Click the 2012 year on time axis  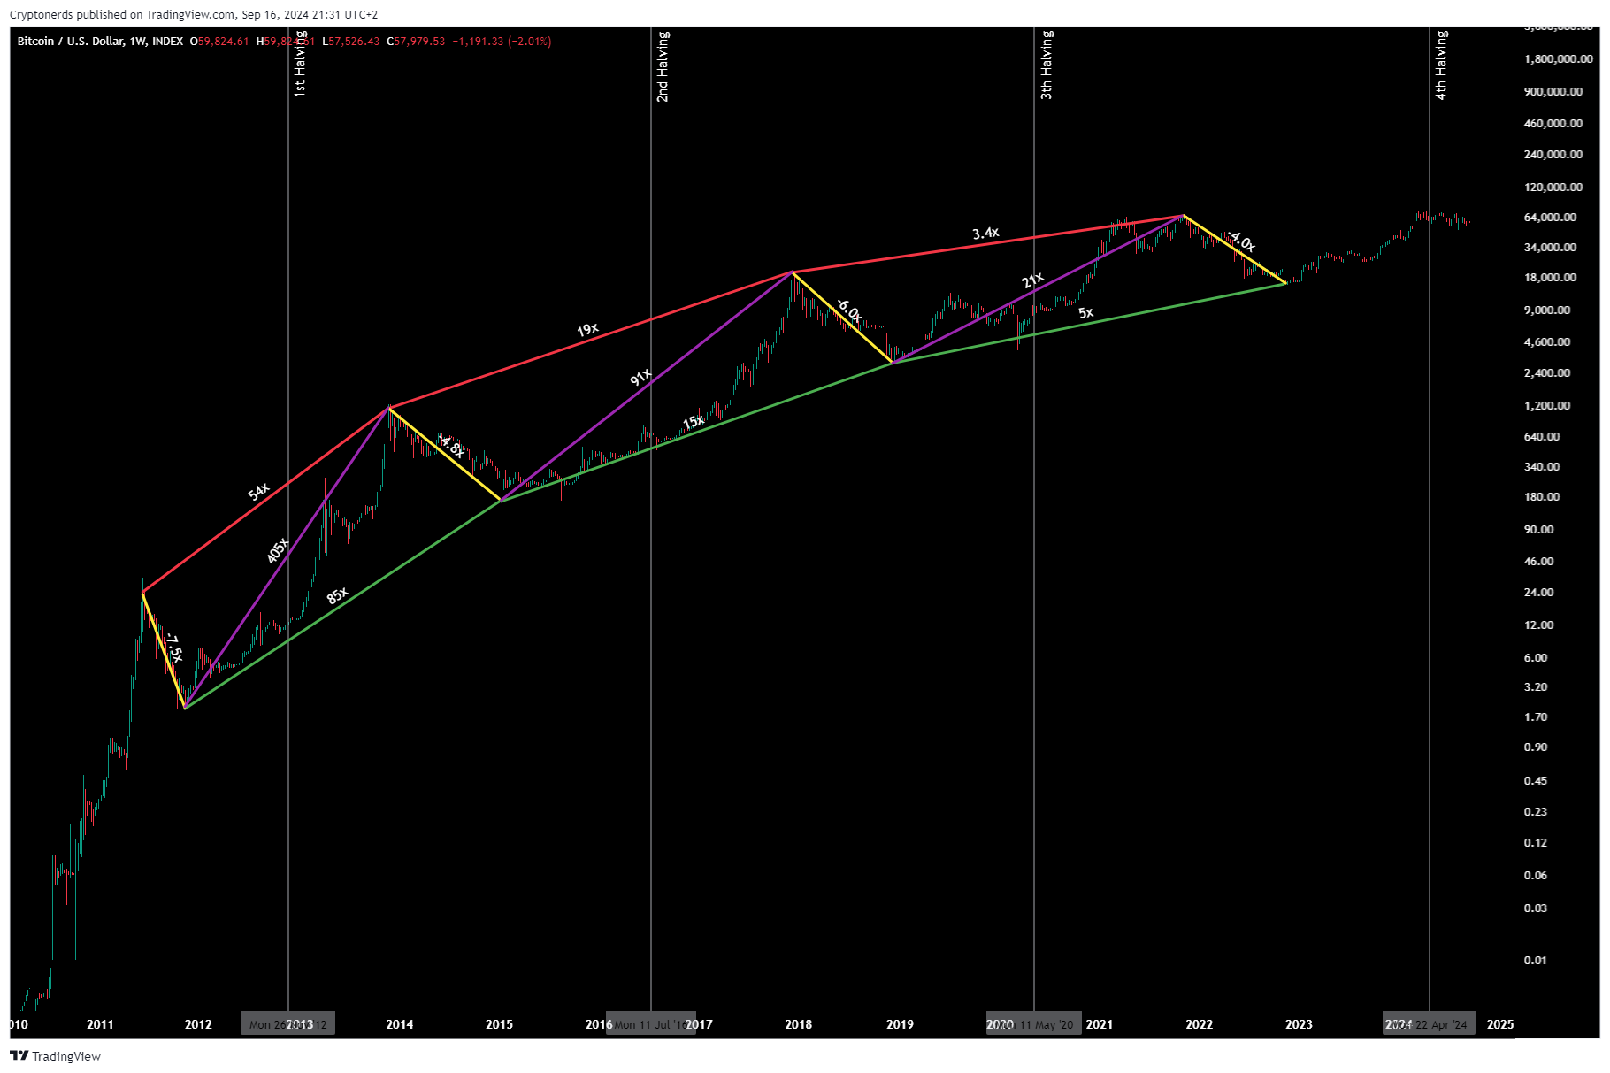tap(198, 1025)
